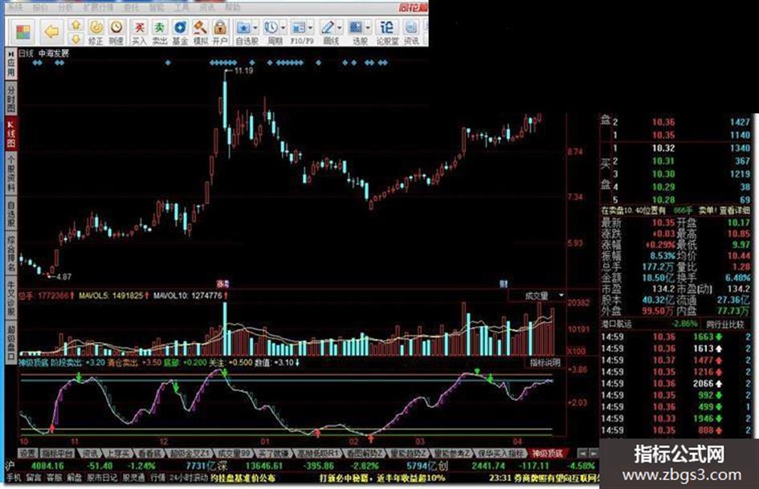Image resolution: width=759 pixels, height=489 pixels.
Task: Click the 开户 lock icon
Action: pos(220,32)
